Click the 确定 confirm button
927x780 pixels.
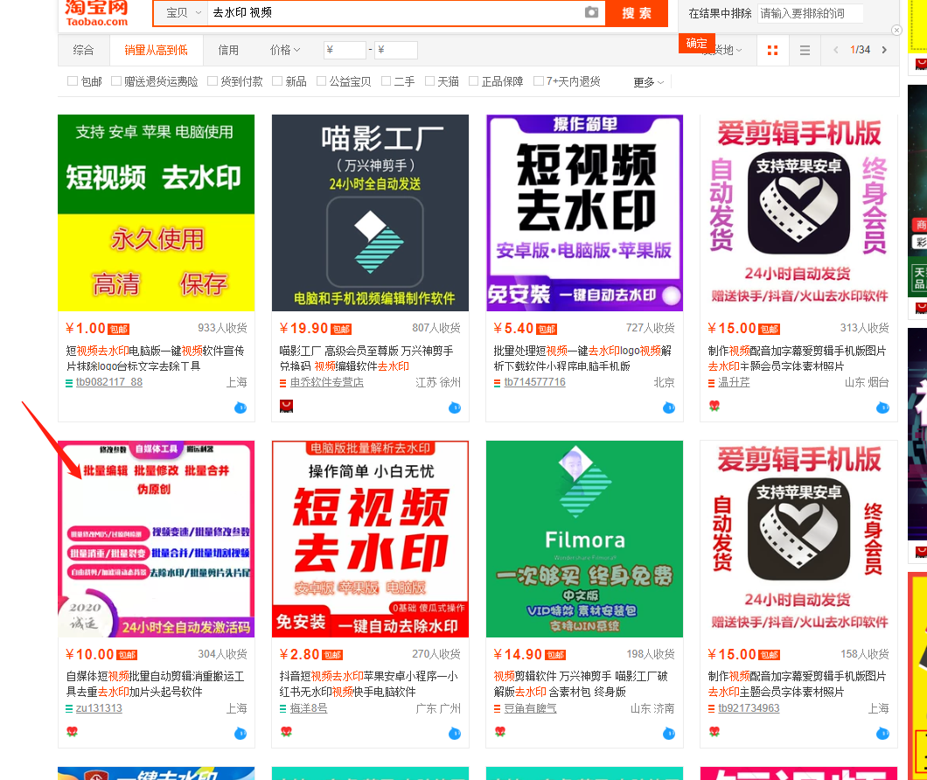point(696,43)
